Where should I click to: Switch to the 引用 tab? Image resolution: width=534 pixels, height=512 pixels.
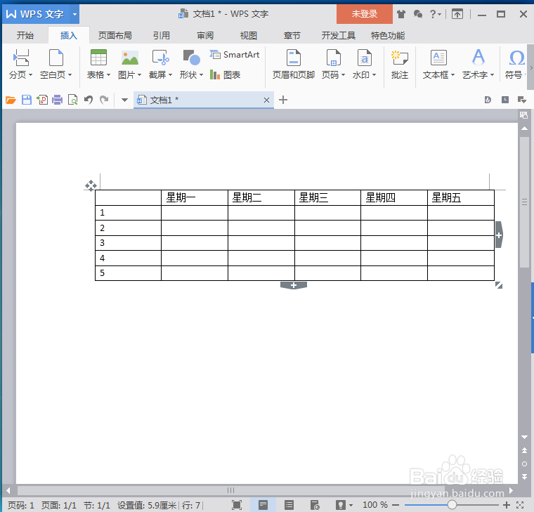coord(161,35)
